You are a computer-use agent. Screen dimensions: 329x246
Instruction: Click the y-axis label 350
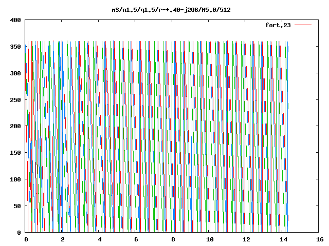pos(15,47)
